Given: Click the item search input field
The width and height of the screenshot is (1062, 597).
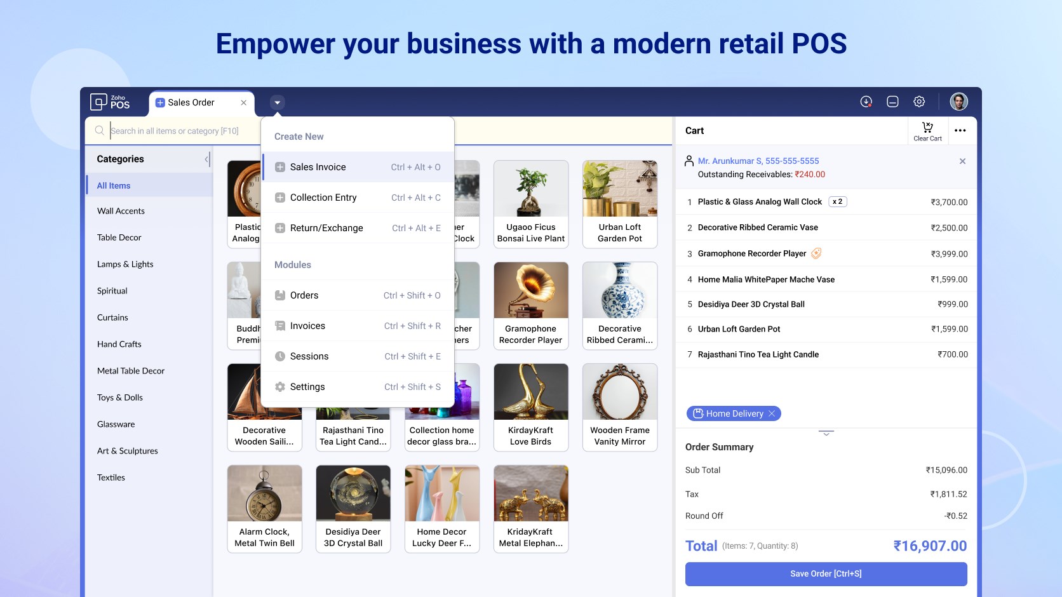Looking at the screenshot, I should [x=184, y=131].
